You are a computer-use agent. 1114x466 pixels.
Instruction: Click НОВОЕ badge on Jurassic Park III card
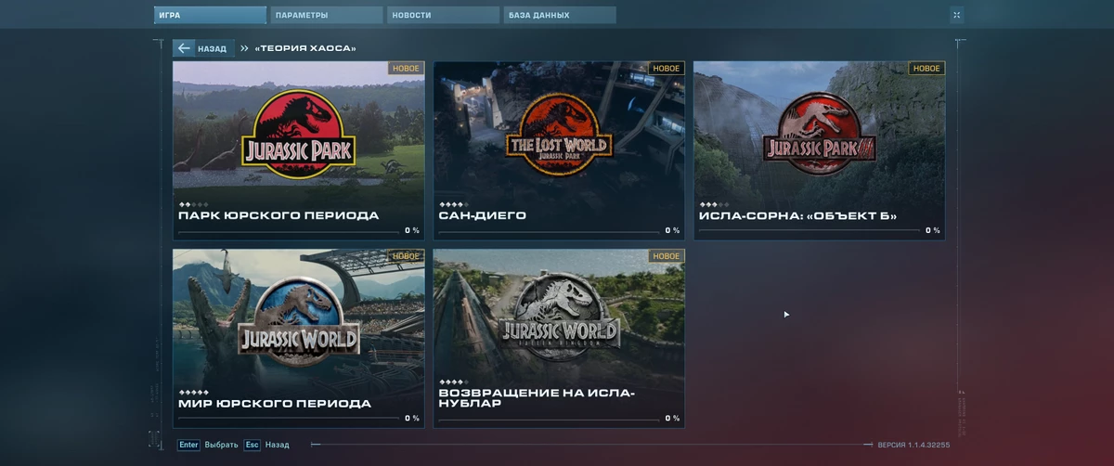[x=926, y=69]
